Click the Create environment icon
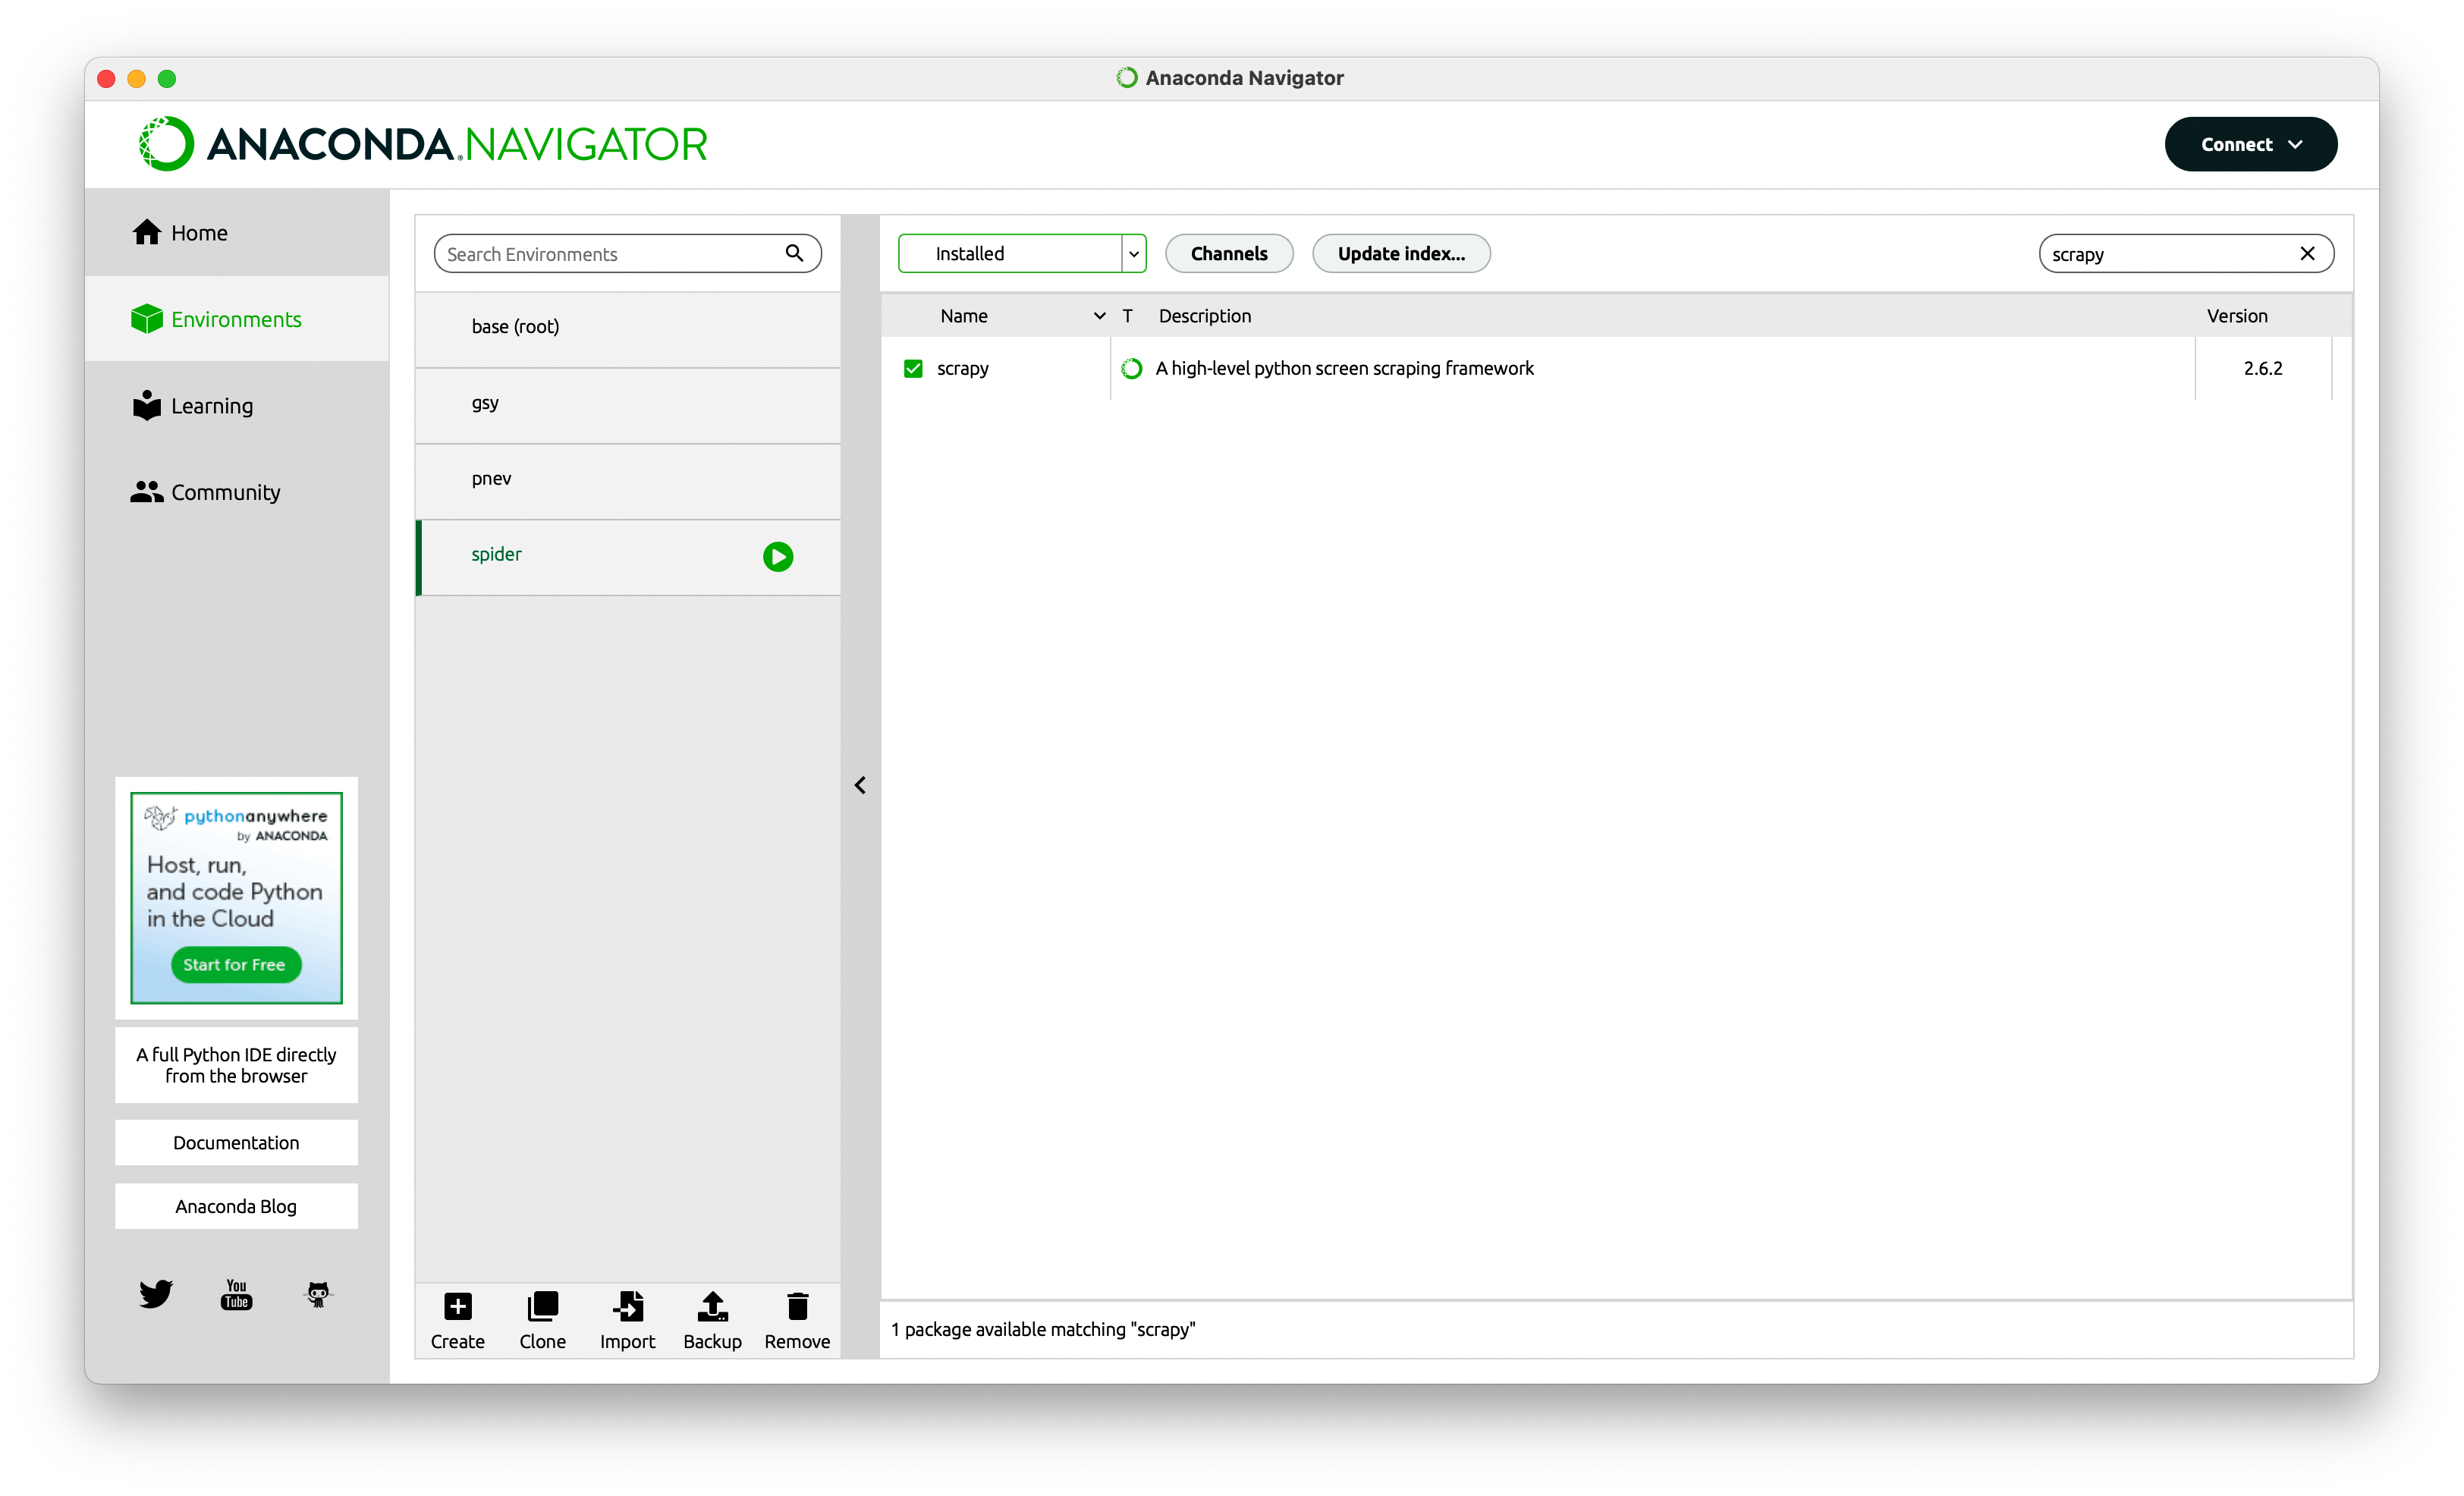 point(458,1306)
